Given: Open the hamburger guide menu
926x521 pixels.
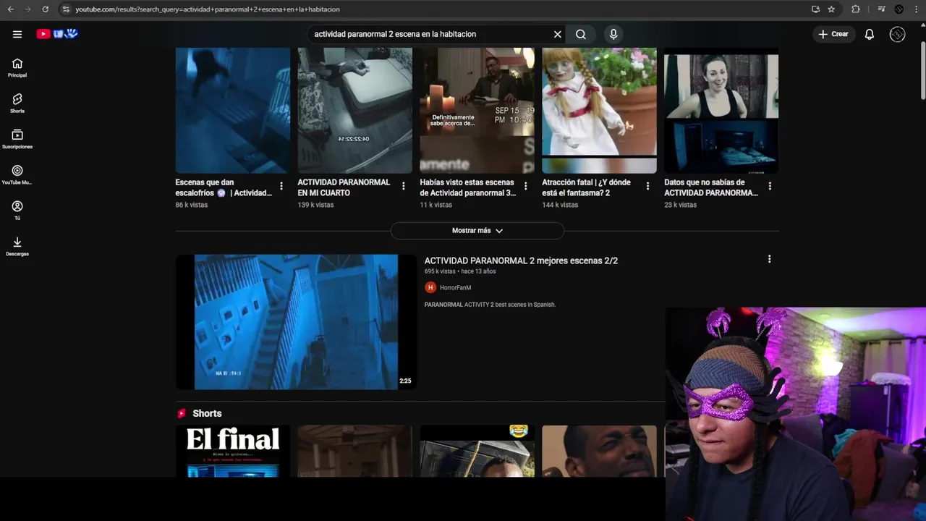Looking at the screenshot, I should click(x=17, y=34).
